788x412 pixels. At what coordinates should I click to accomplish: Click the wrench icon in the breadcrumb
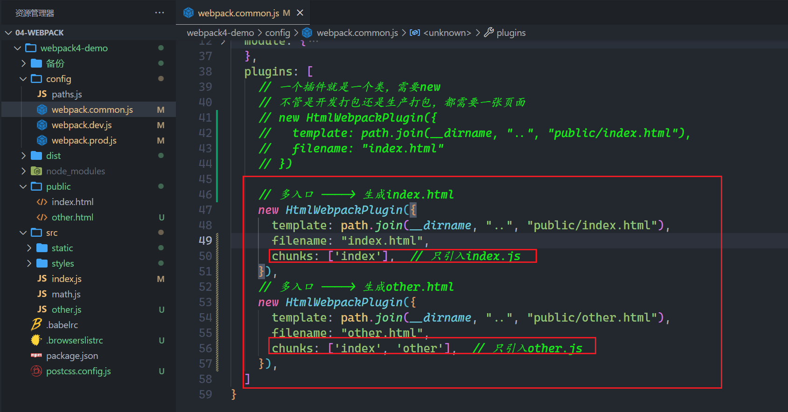tap(488, 32)
